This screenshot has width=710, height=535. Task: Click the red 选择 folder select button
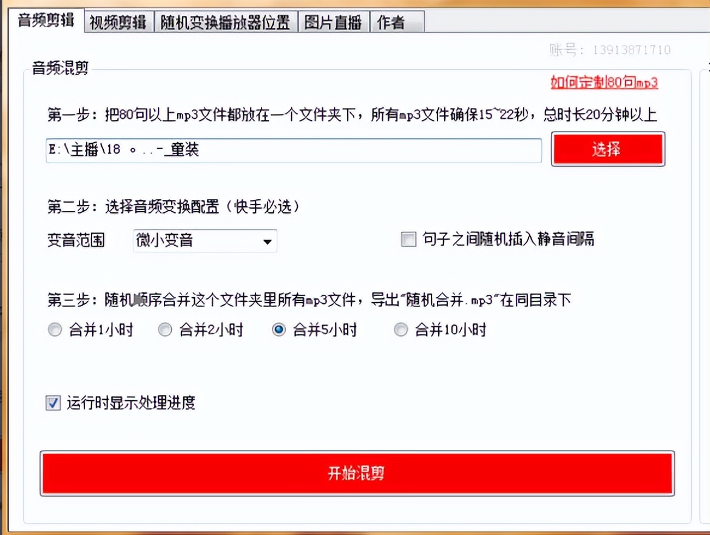(x=607, y=149)
